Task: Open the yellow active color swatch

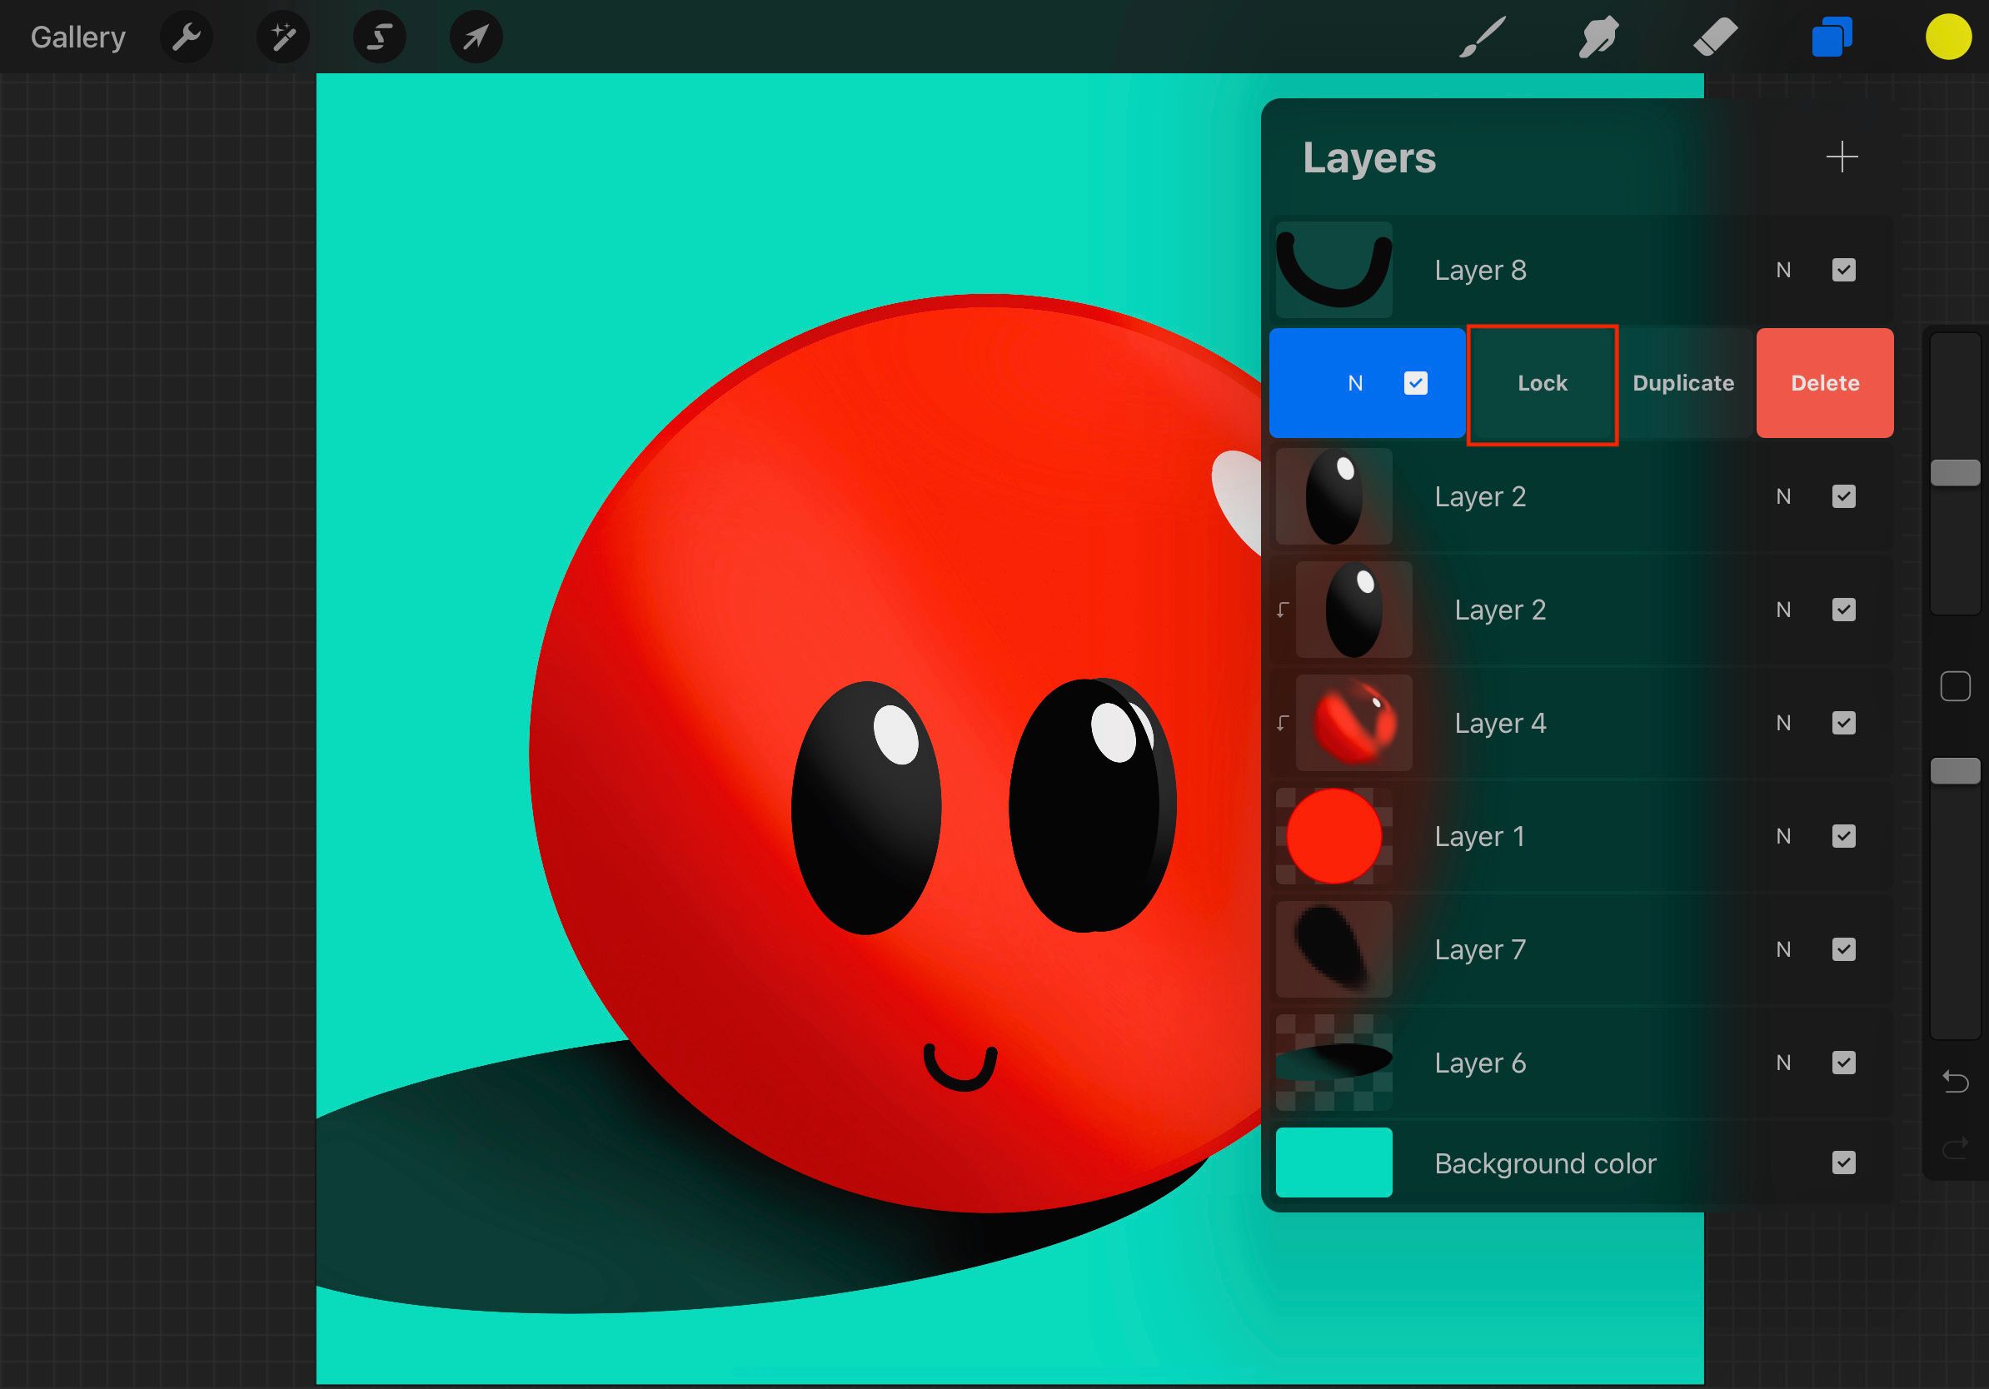Action: click(1948, 37)
